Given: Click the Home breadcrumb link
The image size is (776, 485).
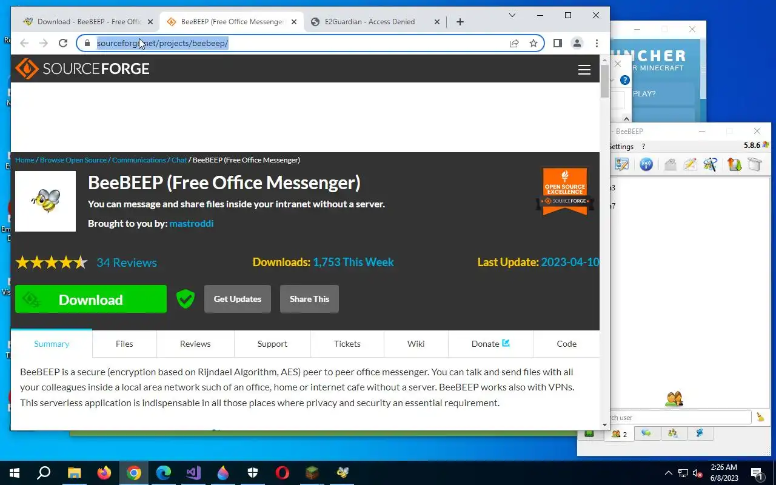Looking at the screenshot, I should (25, 160).
